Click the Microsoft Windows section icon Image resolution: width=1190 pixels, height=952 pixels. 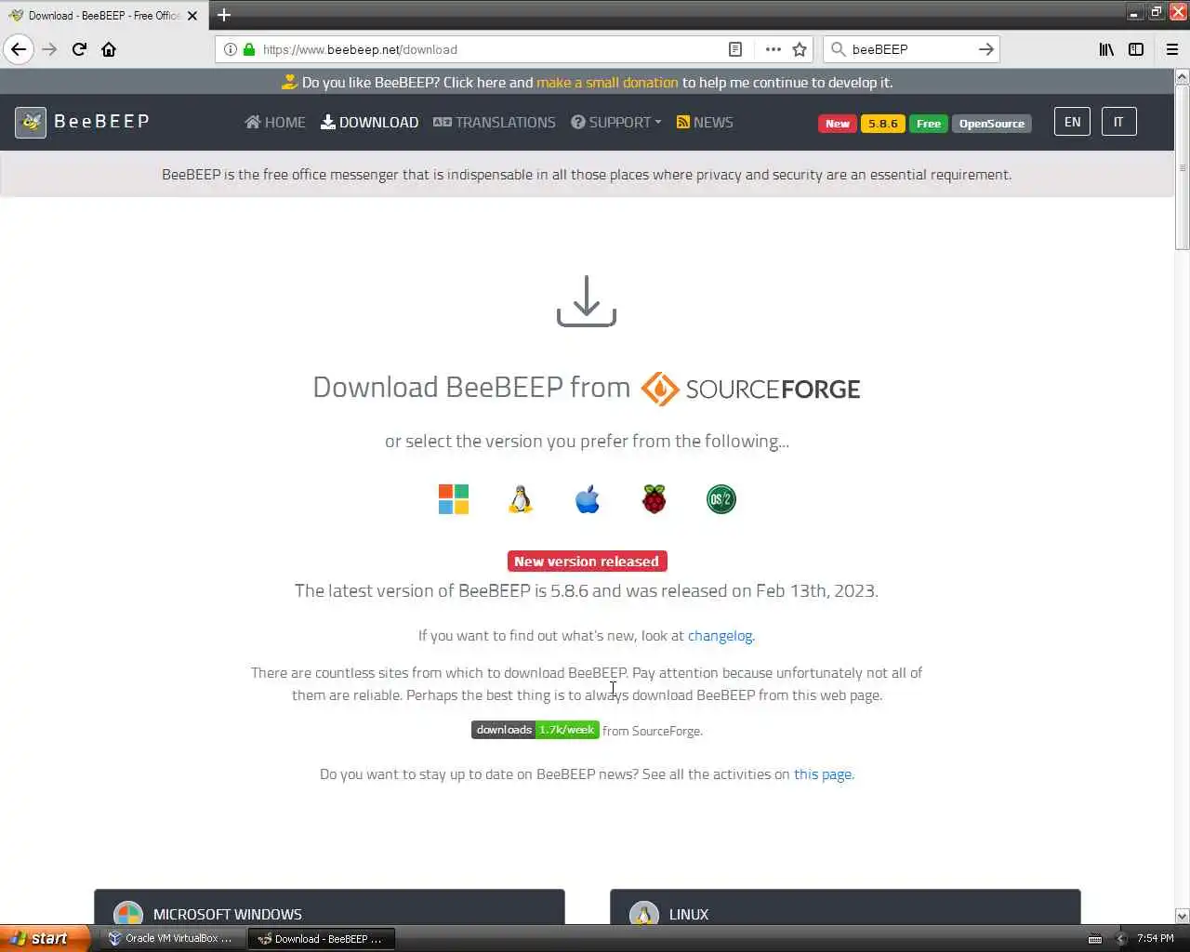[128, 913]
